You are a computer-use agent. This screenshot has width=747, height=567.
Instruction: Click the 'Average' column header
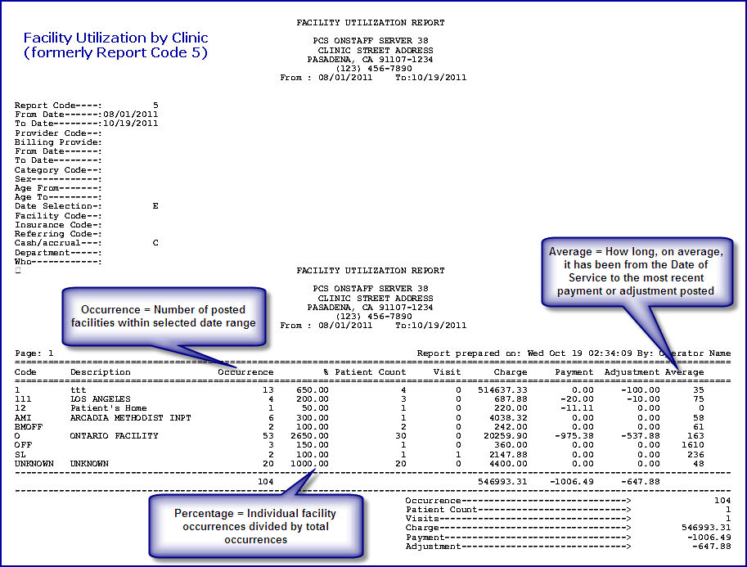(685, 372)
